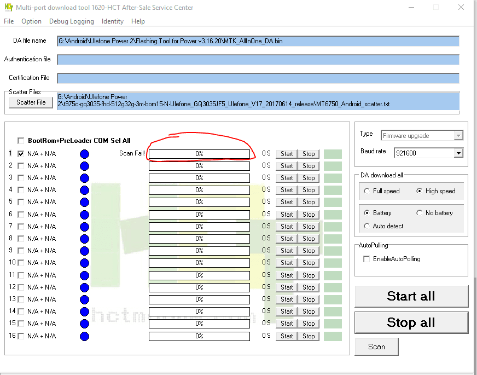This screenshot has width=477, height=375.
Task: Click the blue status indicator for port 7
Action: tap(84, 227)
